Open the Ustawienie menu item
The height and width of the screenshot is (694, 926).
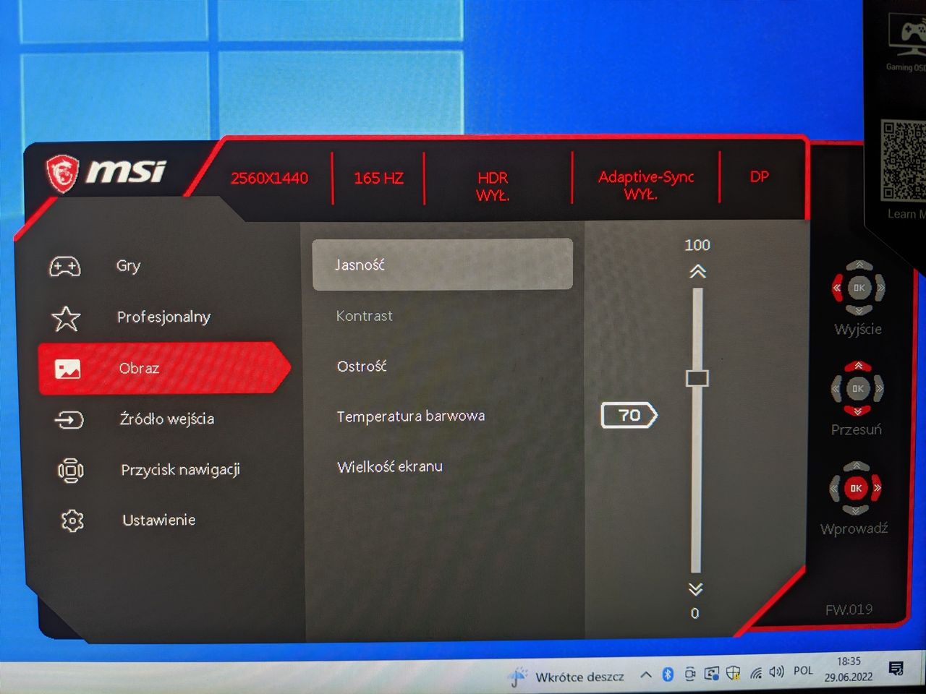[x=158, y=520]
